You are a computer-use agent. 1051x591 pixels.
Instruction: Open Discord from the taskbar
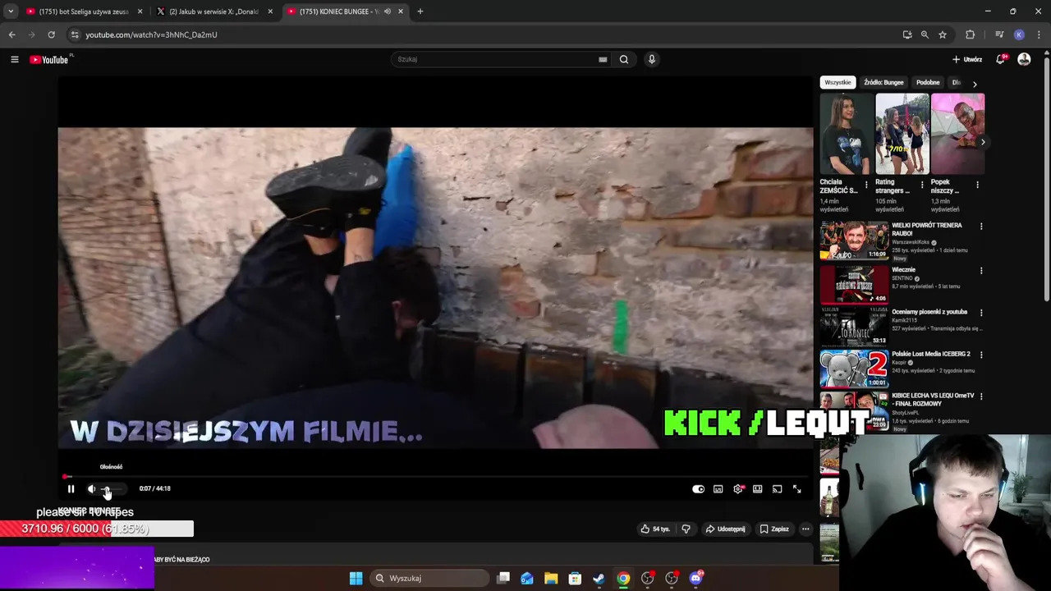pos(696,579)
